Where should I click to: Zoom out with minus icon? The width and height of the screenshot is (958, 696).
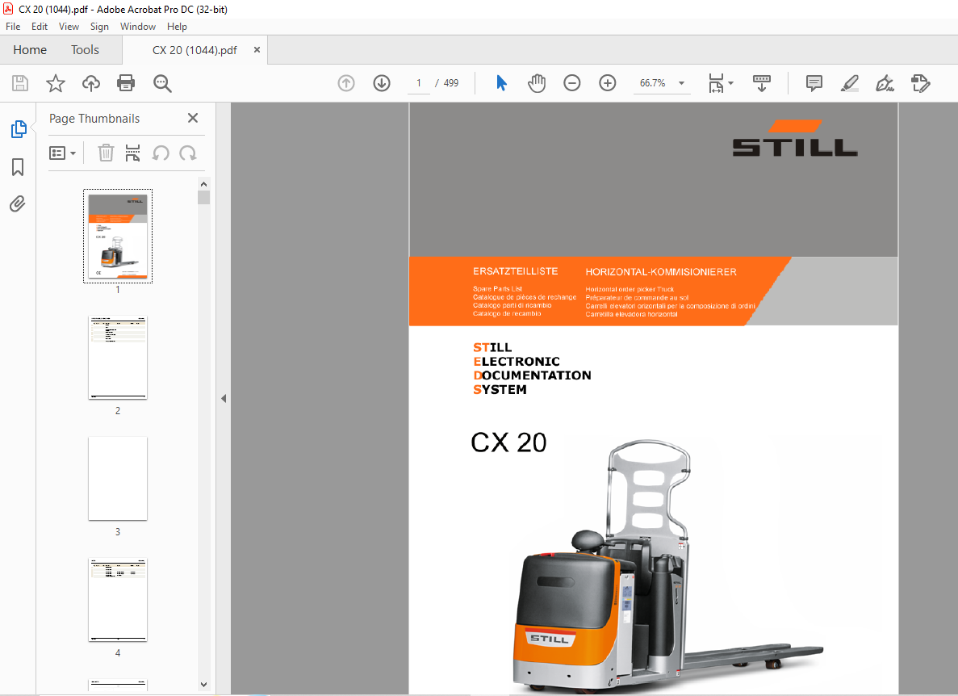[572, 83]
